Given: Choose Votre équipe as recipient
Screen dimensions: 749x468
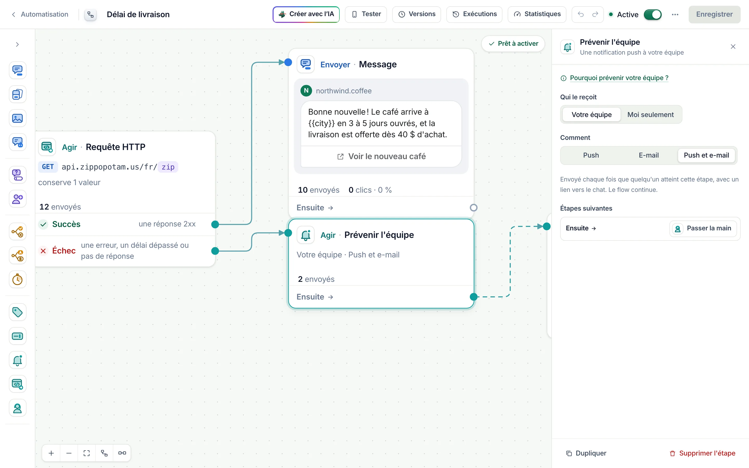Looking at the screenshot, I should 591,114.
